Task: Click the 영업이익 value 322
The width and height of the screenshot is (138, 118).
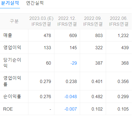Action: click(x=99, y=48)
